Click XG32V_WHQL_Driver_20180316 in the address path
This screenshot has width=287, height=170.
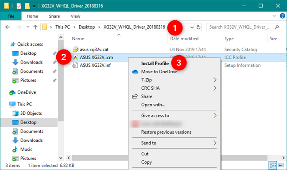pos(134,27)
